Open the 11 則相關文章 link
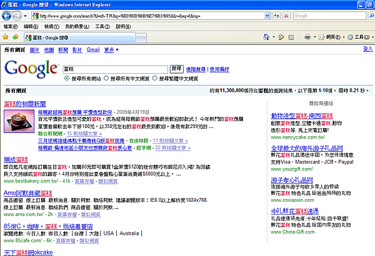 (170, 140)
